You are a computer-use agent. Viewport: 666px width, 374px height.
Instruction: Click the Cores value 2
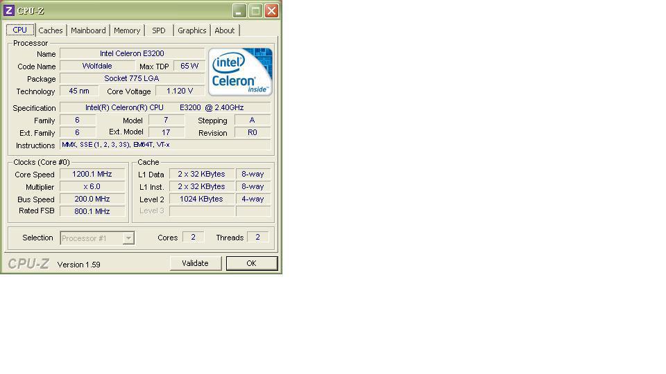pos(194,237)
